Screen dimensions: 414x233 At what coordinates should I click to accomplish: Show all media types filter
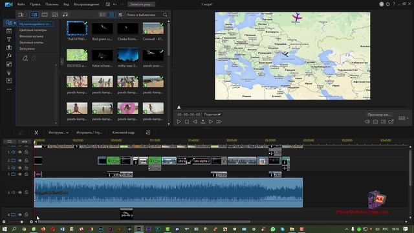[x=34, y=15]
